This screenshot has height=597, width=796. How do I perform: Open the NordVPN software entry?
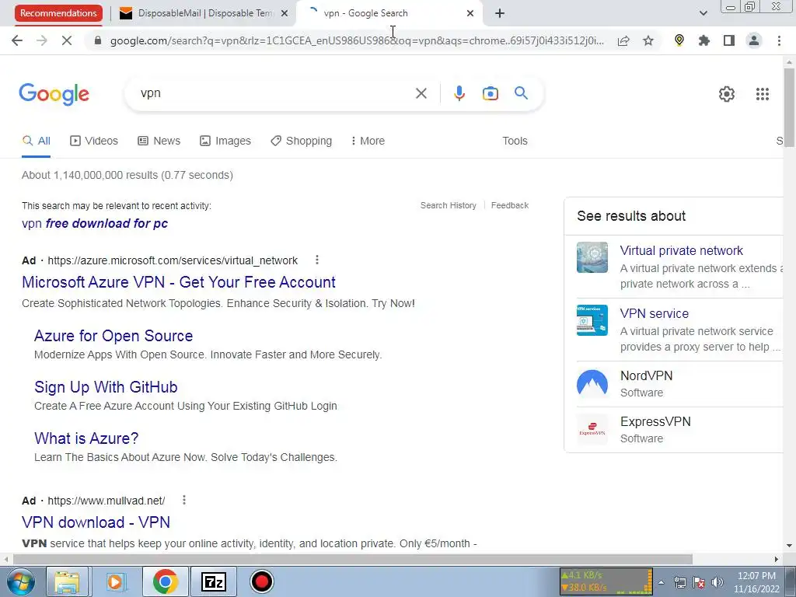(x=646, y=375)
